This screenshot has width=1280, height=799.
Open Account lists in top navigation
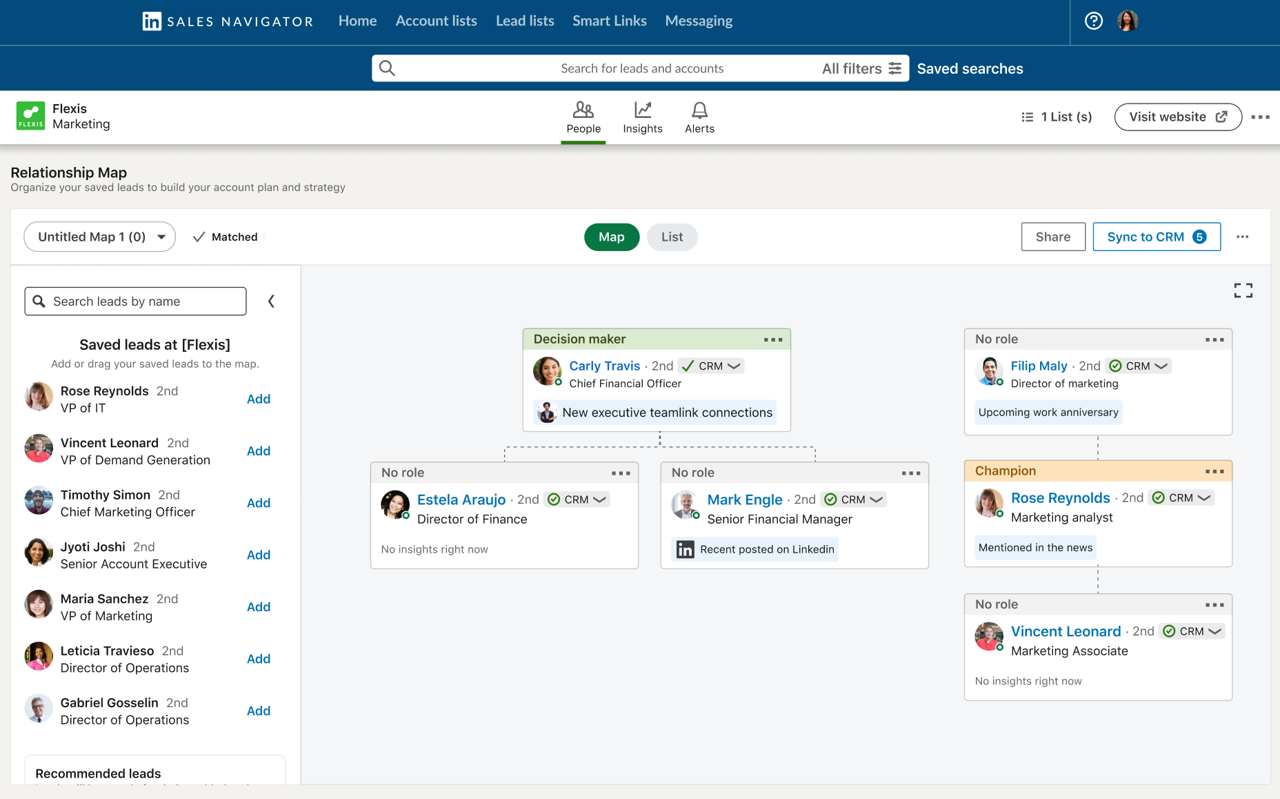[x=436, y=21]
